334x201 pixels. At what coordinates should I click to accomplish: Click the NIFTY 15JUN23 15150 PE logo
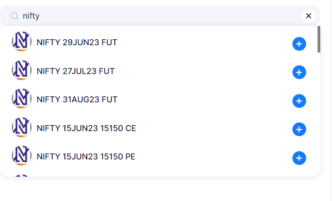click(x=21, y=156)
